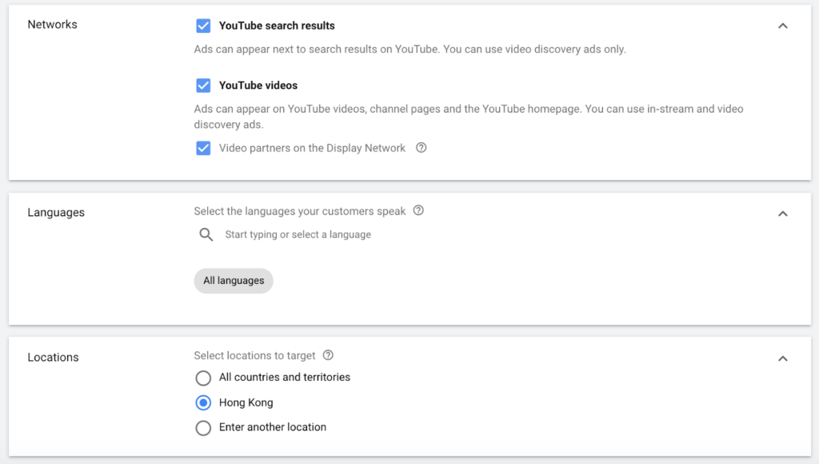Click the Locations section heading

coord(53,358)
